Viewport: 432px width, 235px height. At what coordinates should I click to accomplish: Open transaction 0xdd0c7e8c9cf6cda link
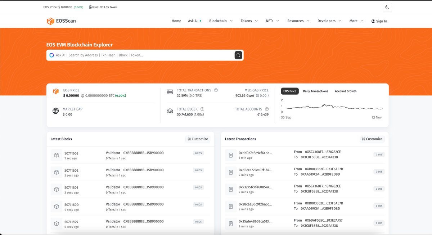[255, 153]
